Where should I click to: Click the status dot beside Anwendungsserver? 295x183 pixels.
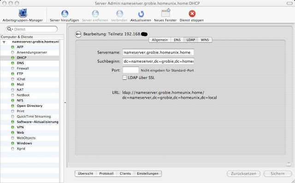pyautogui.click(x=12, y=52)
